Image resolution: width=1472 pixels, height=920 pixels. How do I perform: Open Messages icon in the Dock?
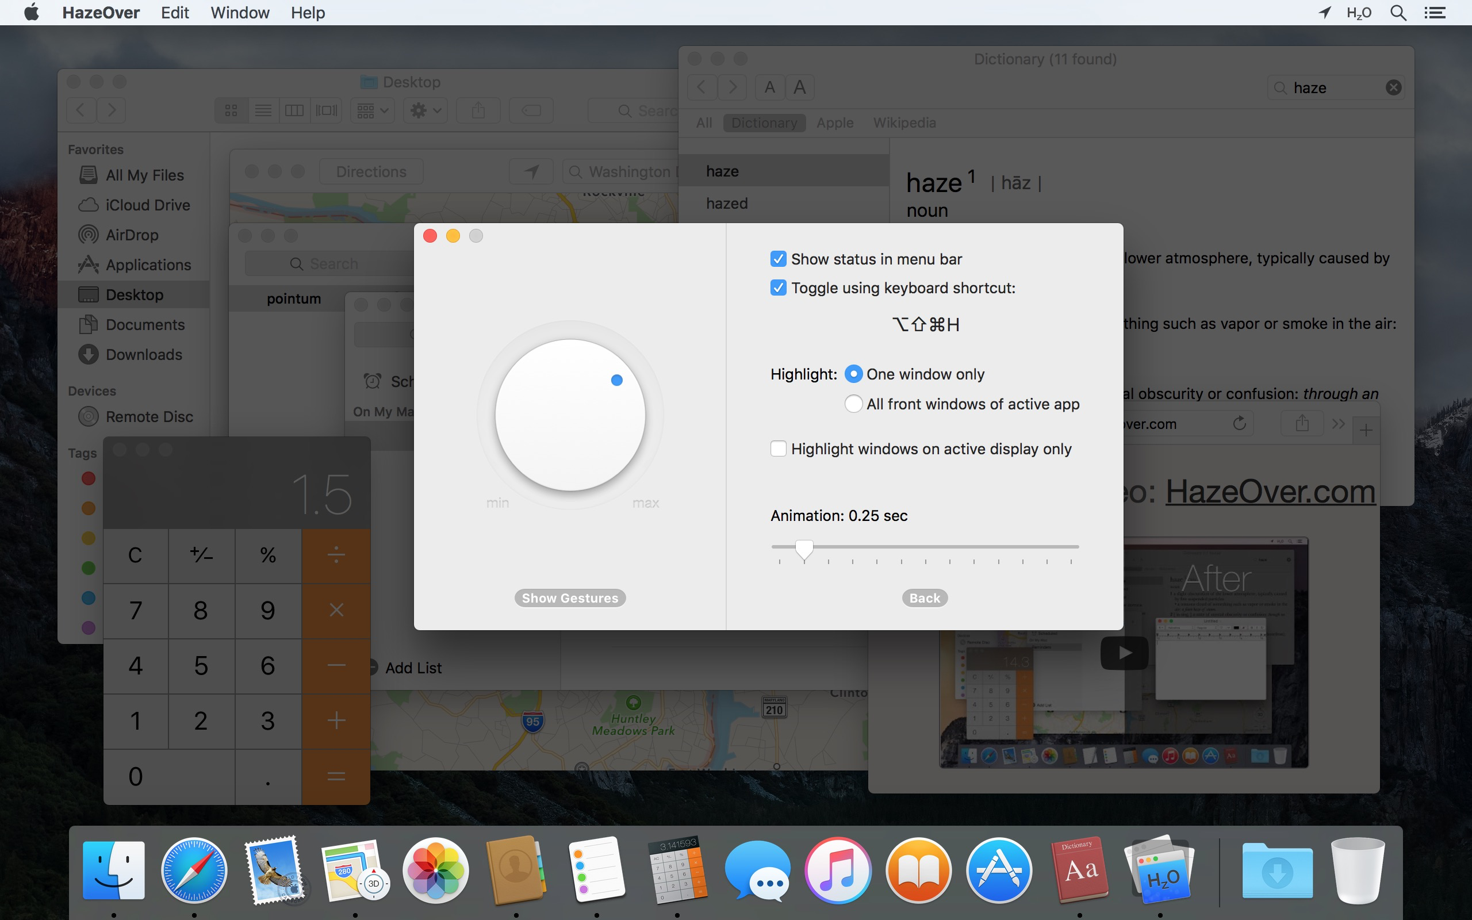[757, 870]
